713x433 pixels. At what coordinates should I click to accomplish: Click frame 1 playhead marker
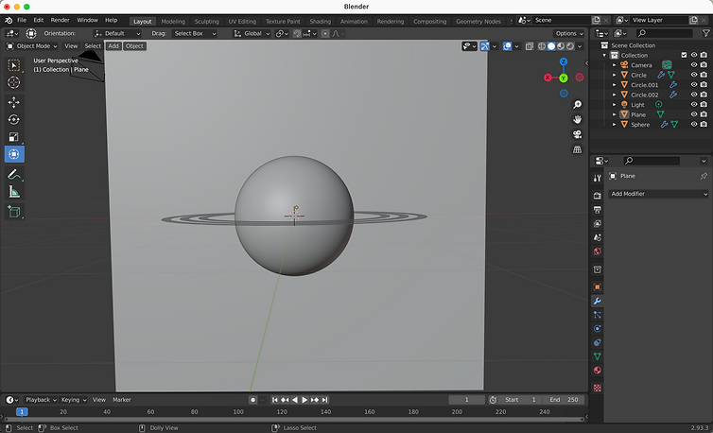pos(22,411)
